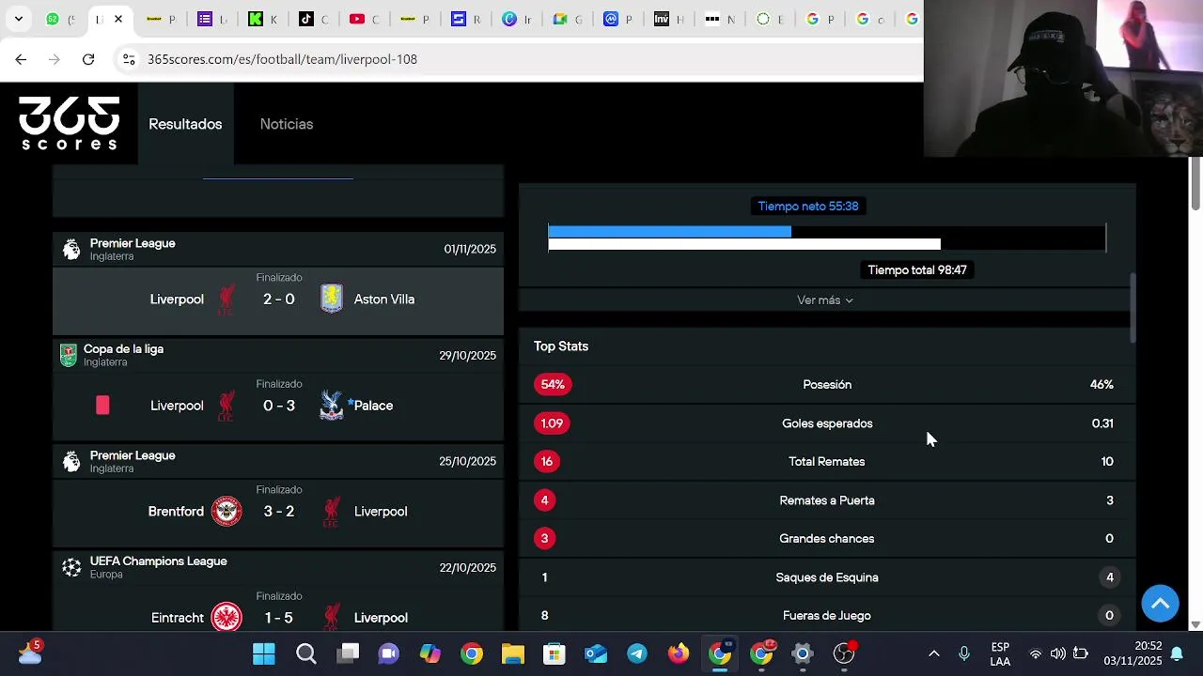Image resolution: width=1203 pixels, height=676 pixels.
Task: Click Premier League header dated 25/10/2025
Action: point(278,461)
